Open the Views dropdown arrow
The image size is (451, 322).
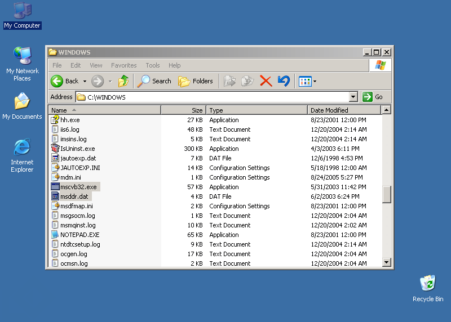pyautogui.click(x=315, y=82)
